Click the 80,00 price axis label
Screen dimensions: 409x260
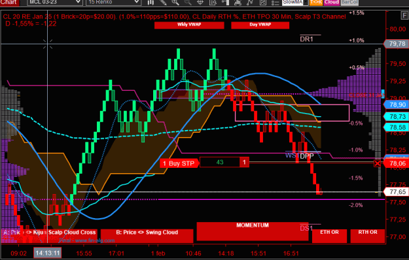[x=397, y=29]
